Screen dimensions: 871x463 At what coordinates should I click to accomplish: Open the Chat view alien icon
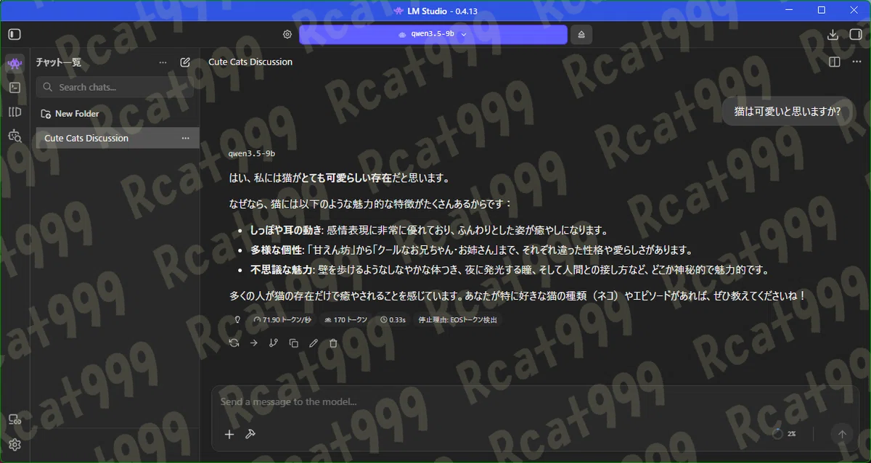coord(15,63)
